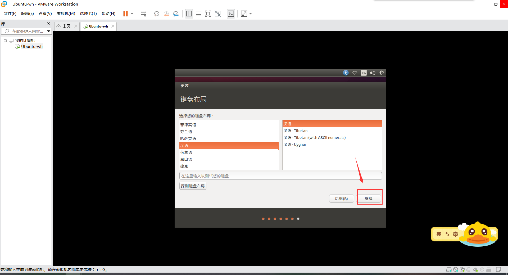Click the hard disk status icon
This screenshot has height=275, width=508.
(449, 269)
